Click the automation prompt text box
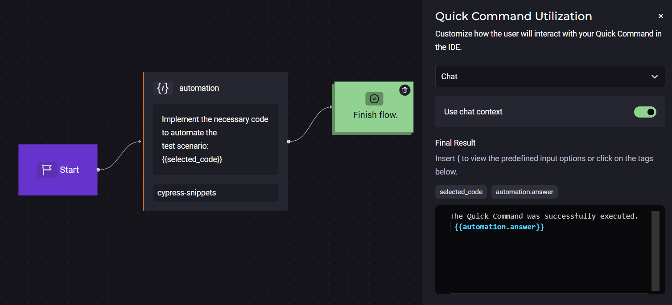The image size is (672, 305). (215, 139)
